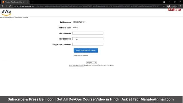Click the tab search circle icon
The height and width of the screenshot is (103, 183).
tap(164, 2)
